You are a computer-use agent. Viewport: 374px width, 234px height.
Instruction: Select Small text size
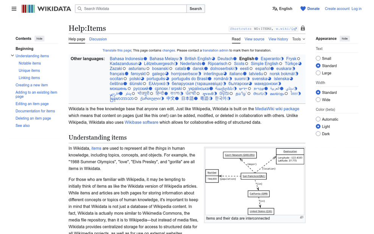tap(318, 58)
